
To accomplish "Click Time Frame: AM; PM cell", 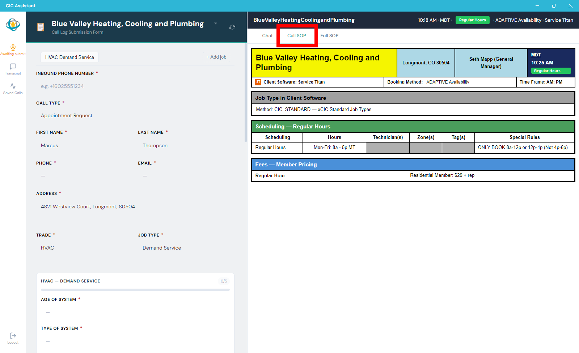I will click(545, 82).
